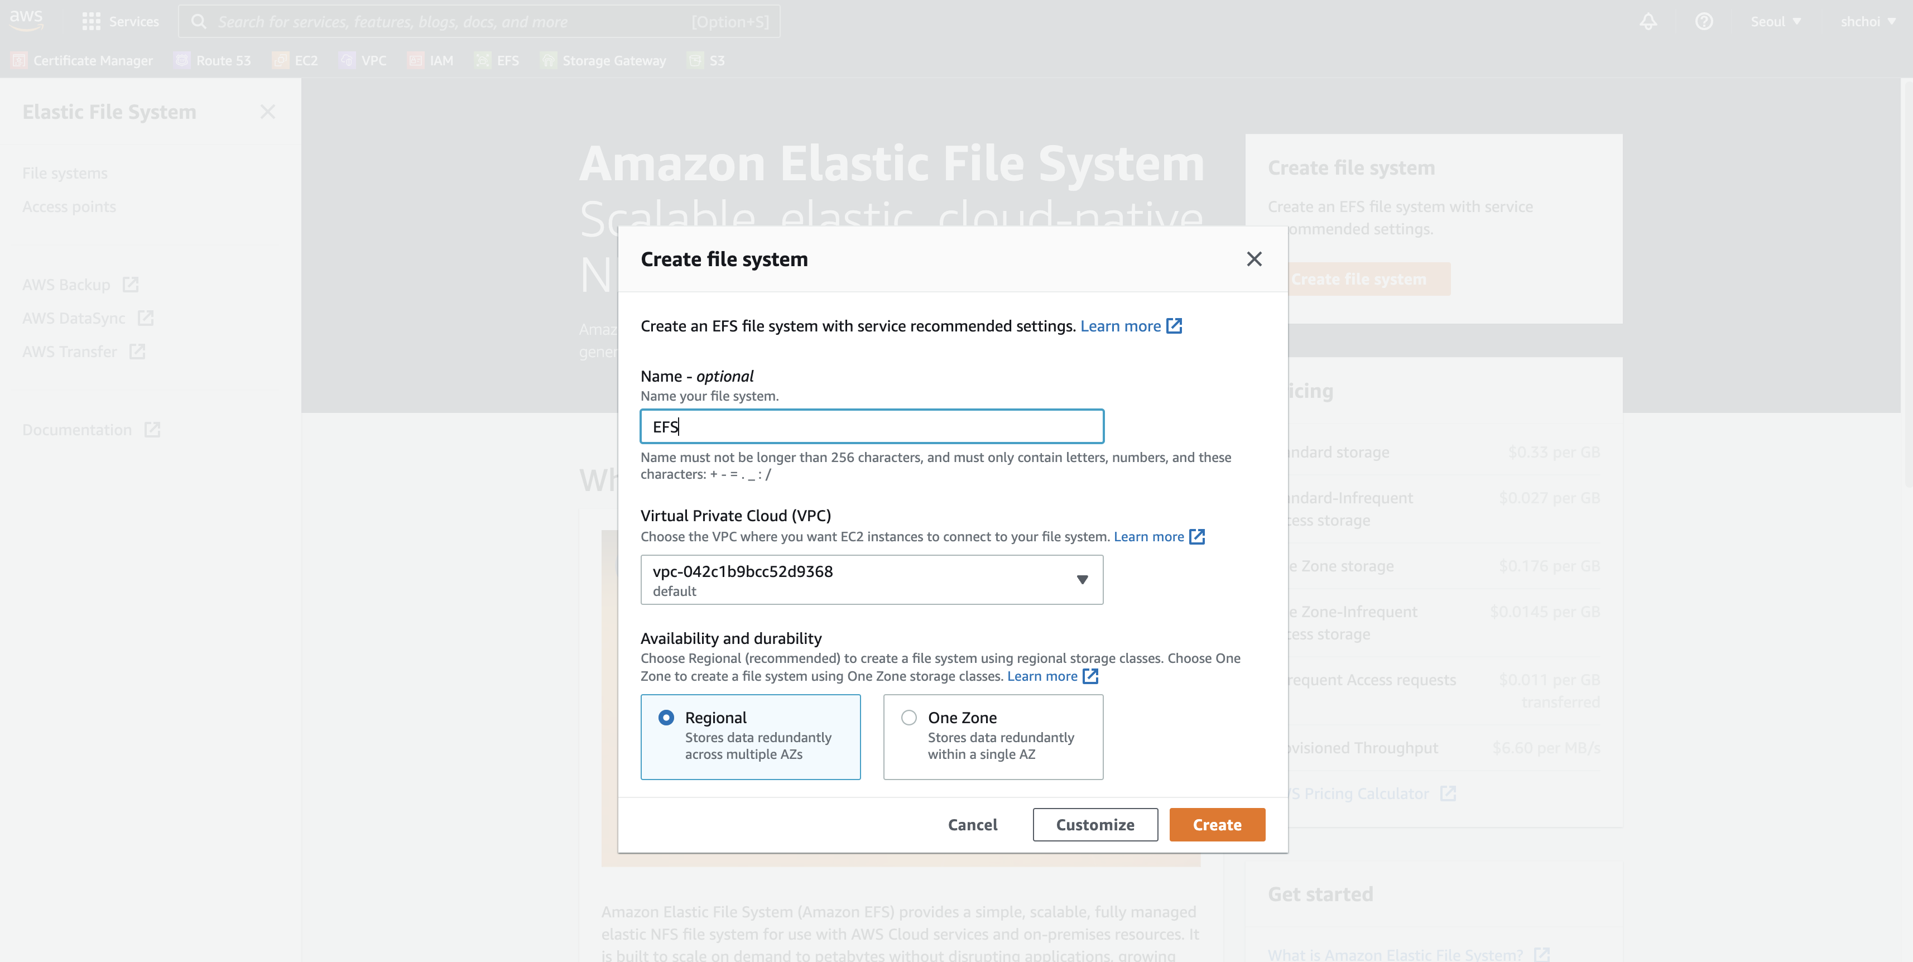
Task: Open AWS DataSync sidebar link
Action: 74,318
